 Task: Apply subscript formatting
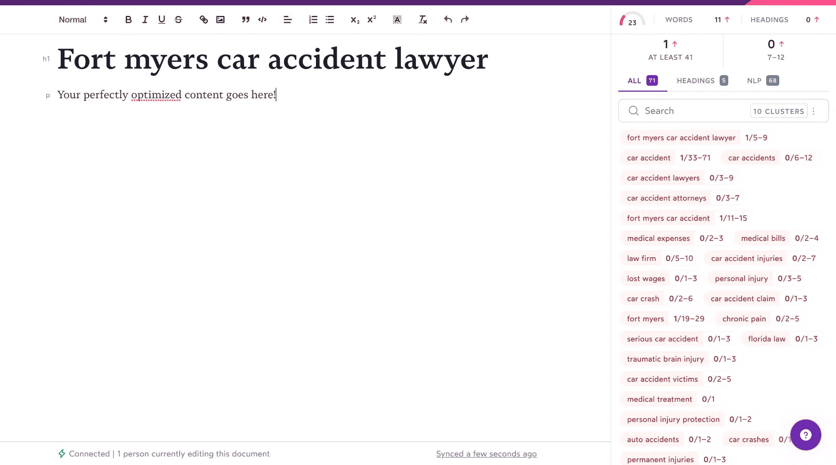tap(355, 20)
